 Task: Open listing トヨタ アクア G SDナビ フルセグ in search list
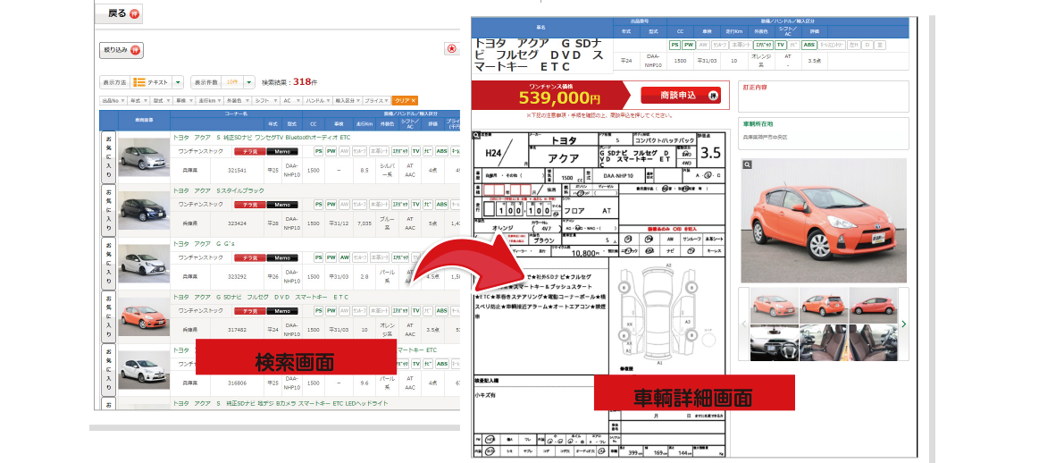coord(260,297)
